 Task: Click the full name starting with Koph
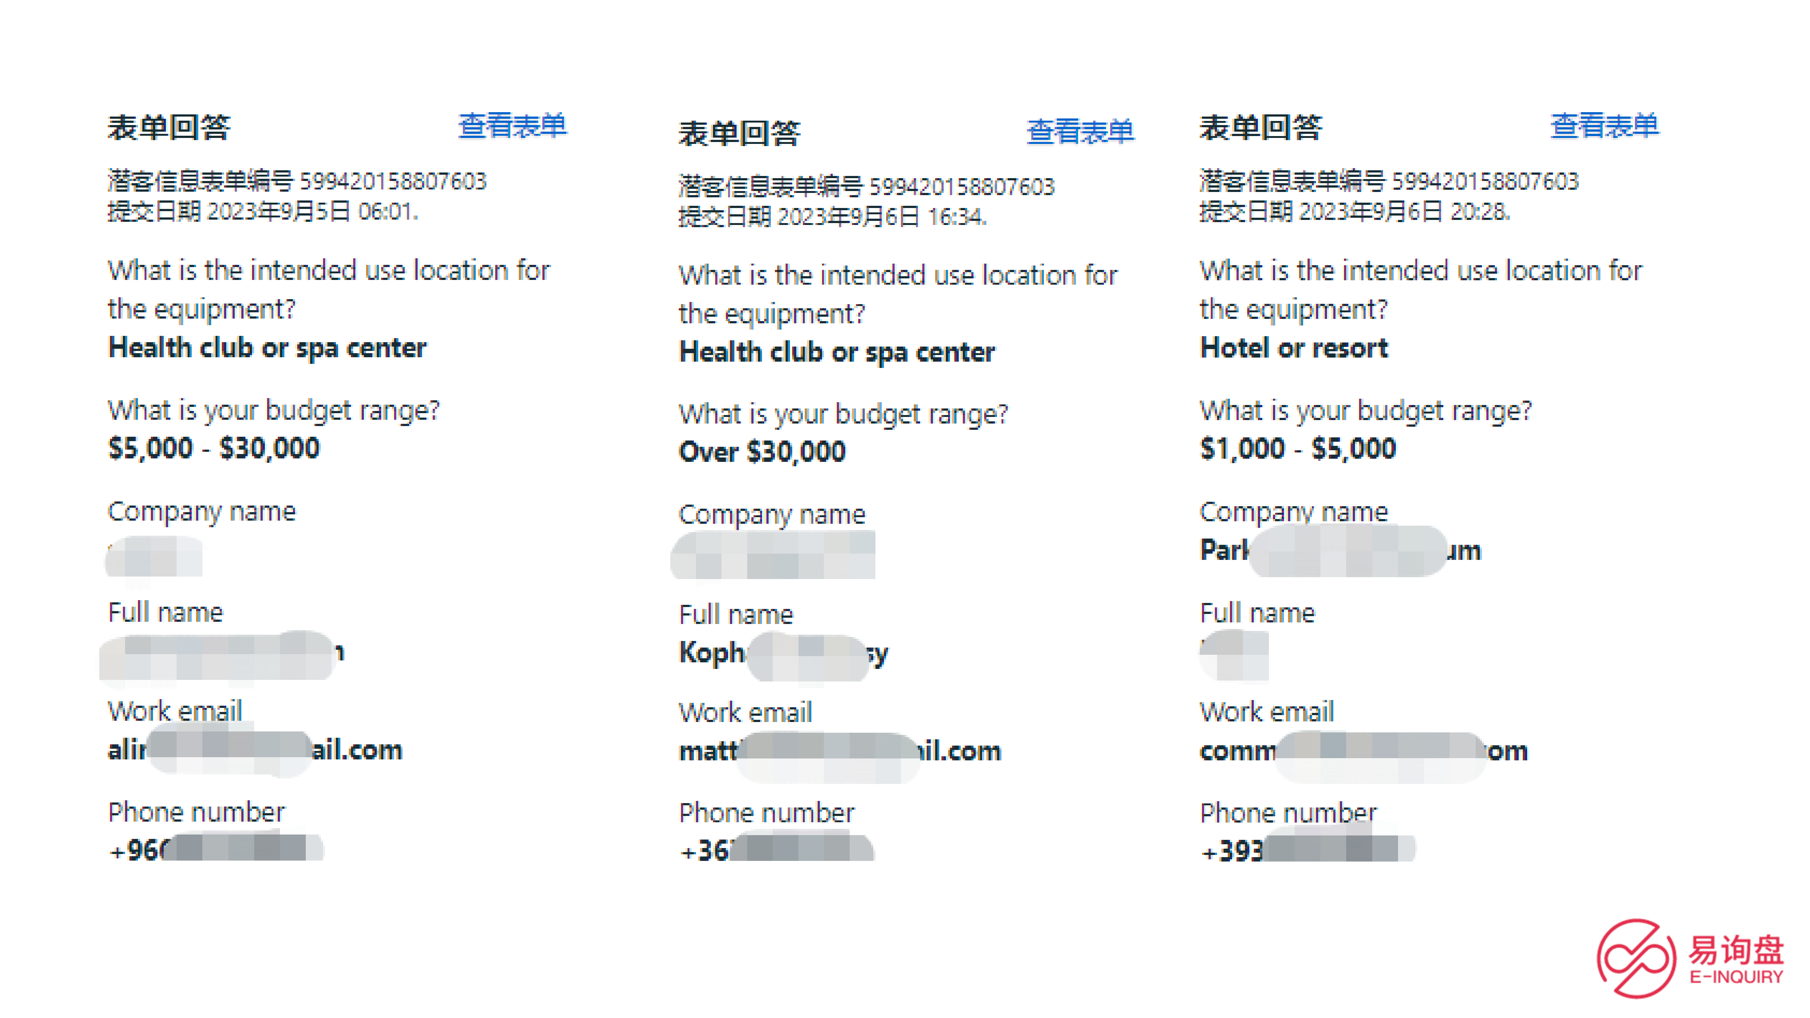783,654
